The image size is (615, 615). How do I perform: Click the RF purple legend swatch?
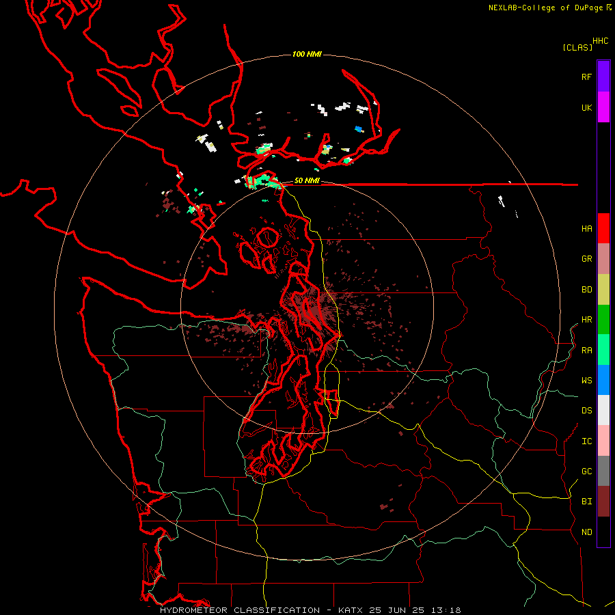point(603,77)
